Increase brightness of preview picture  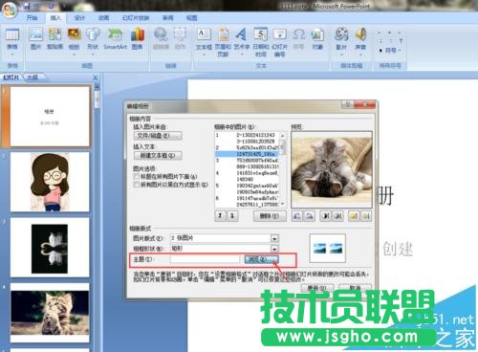[354, 216]
